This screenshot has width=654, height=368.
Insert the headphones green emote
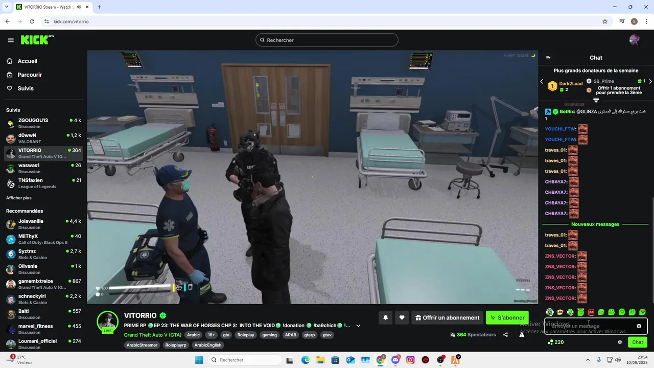coord(550,312)
